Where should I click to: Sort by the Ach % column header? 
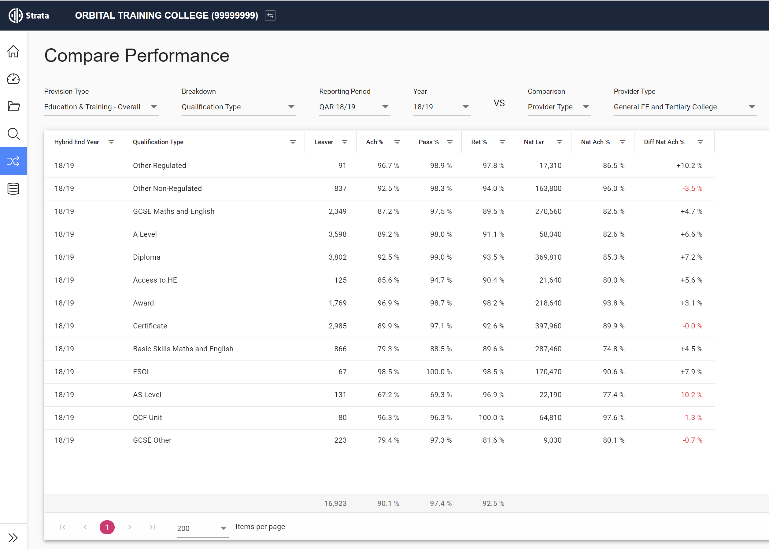point(374,142)
